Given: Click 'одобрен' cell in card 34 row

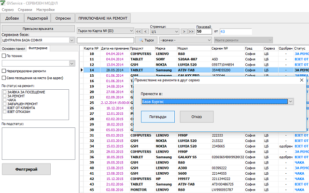Looking at the screenshot, I should pos(286,146).
